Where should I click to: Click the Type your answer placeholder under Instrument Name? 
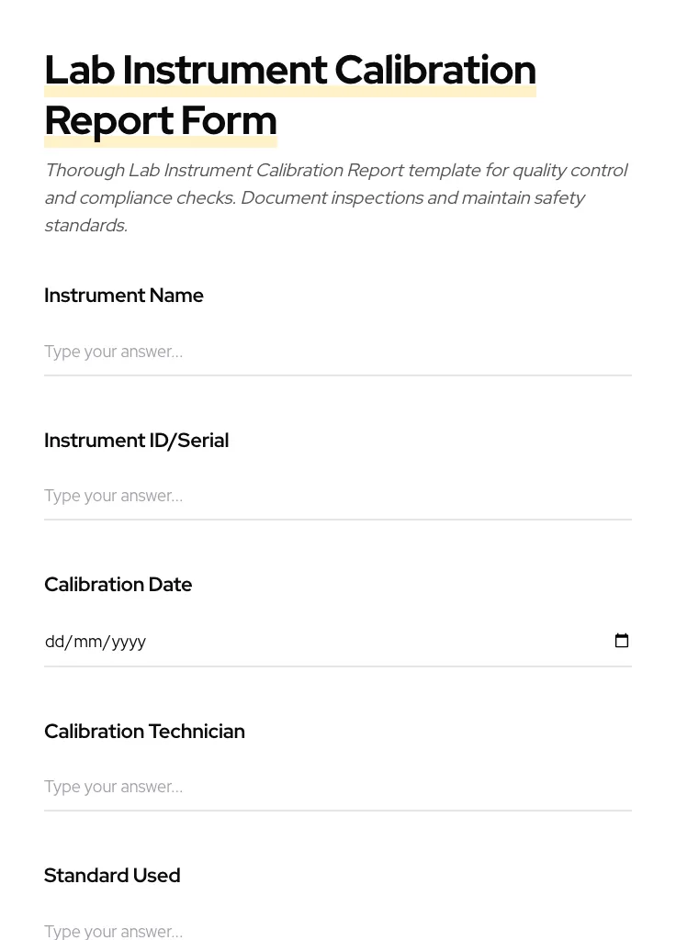pyautogui.click(x=113, y=352)
